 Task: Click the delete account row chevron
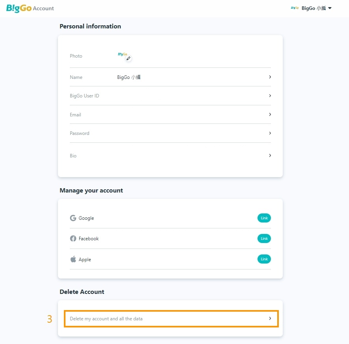pyautogui.click(x=270, y=318)
